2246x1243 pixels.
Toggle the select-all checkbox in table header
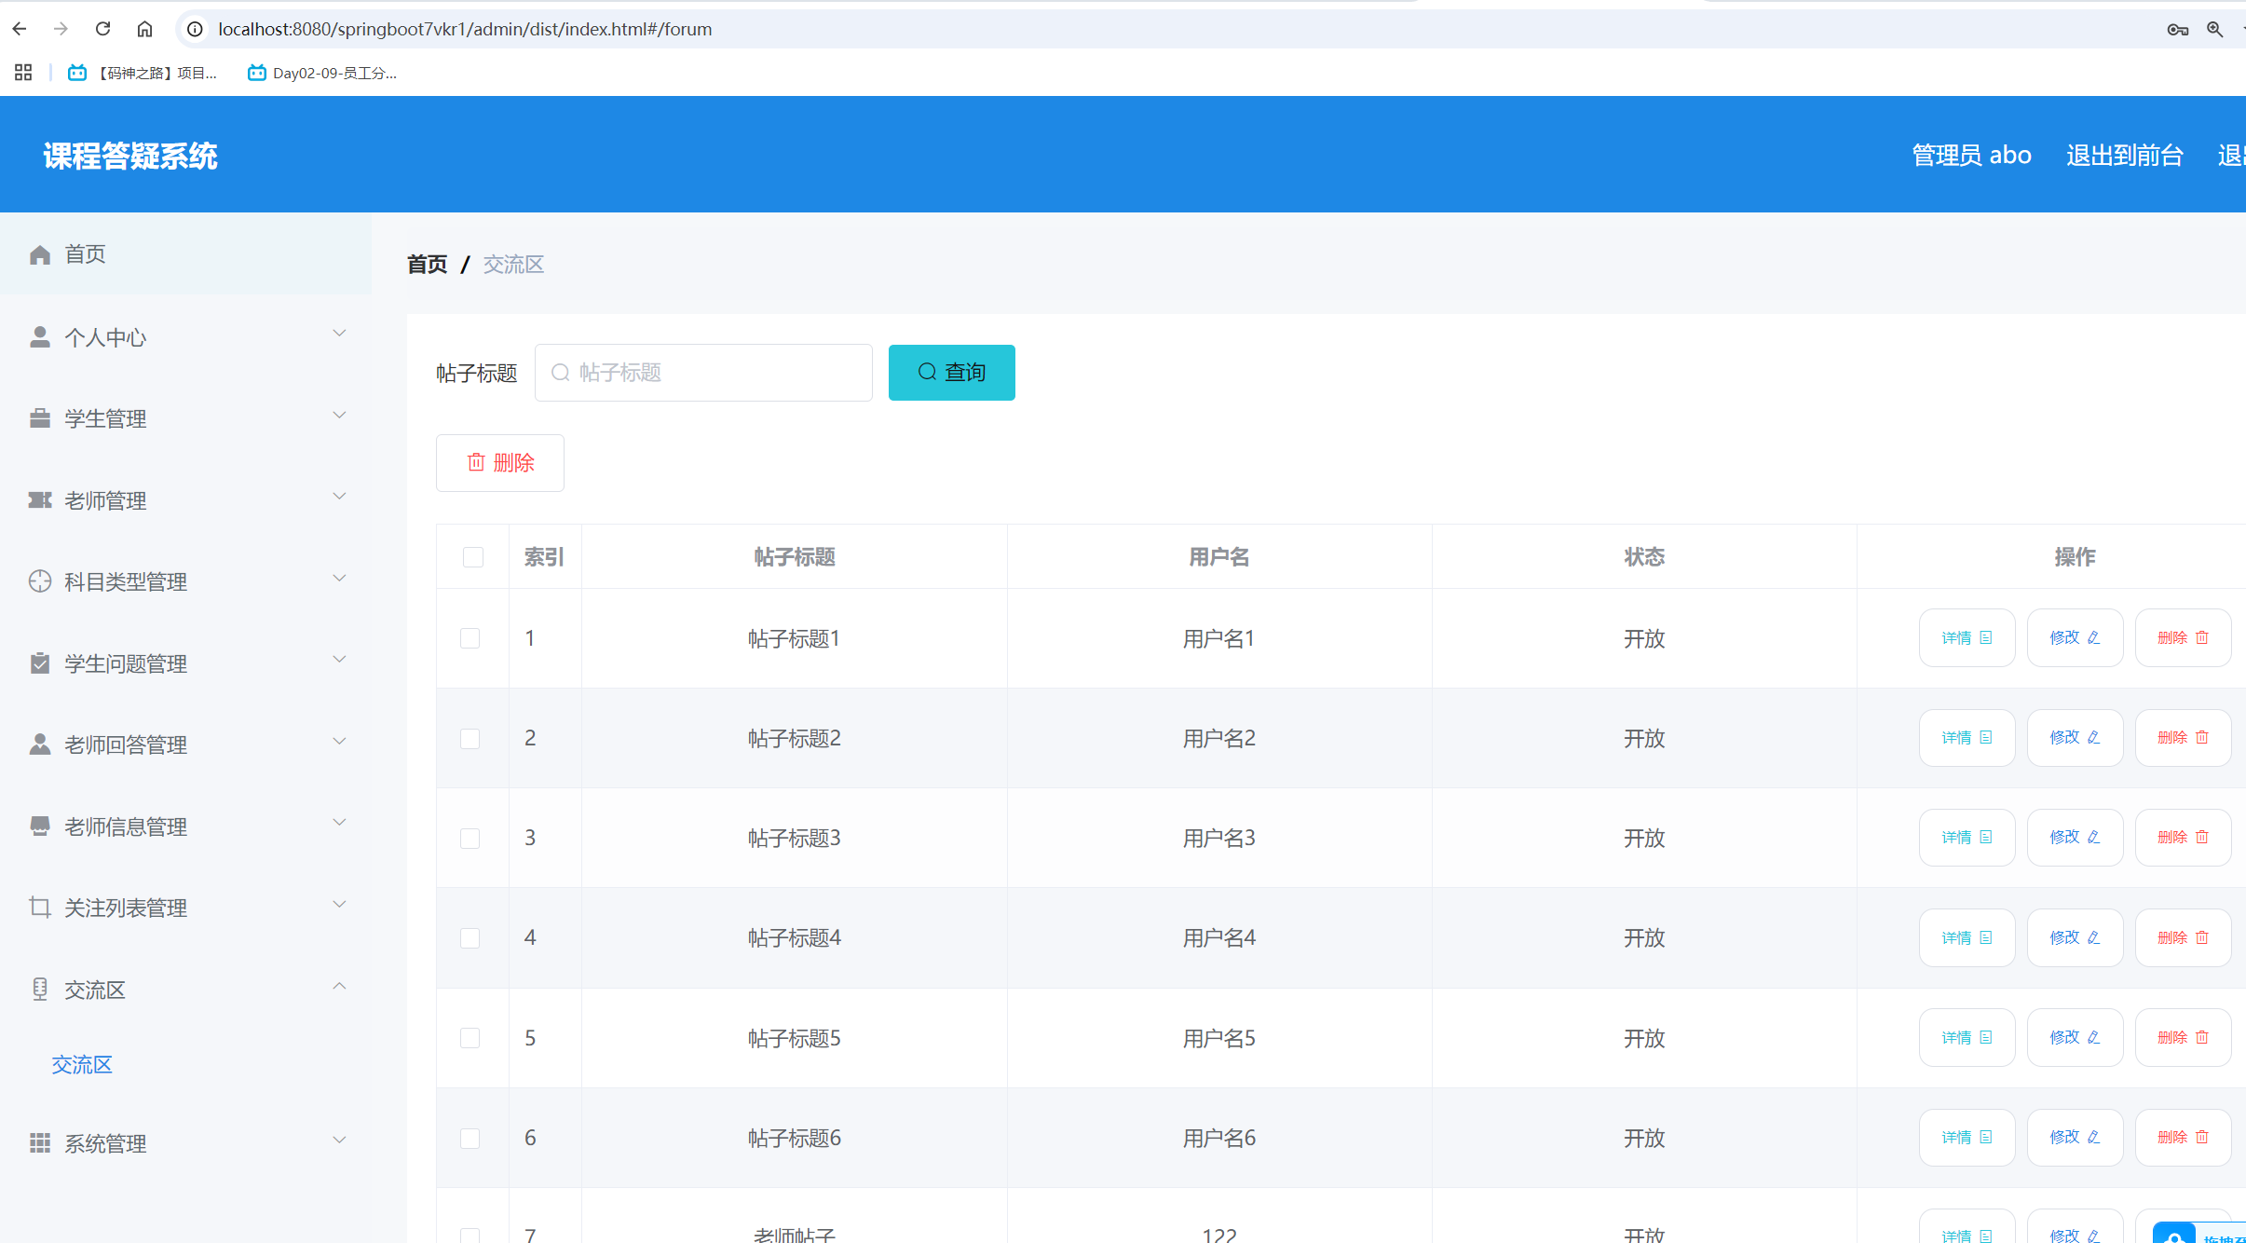(473, 557)
